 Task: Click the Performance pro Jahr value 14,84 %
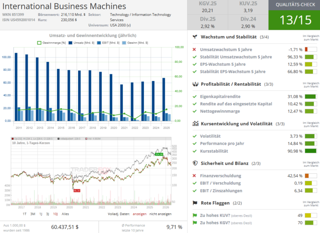click(295, 143)
